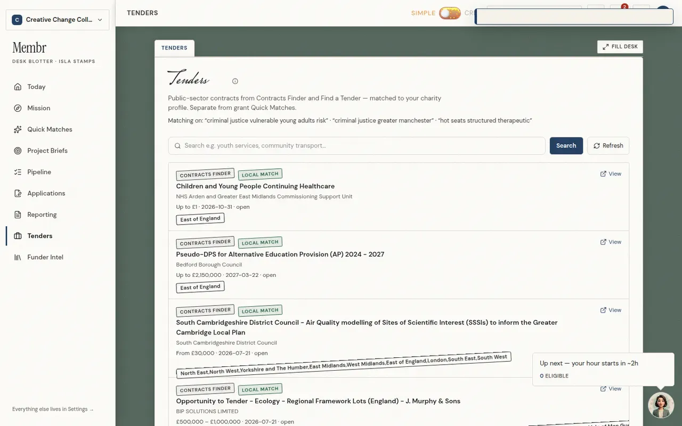Viewport: 682px width, 426px height.
Task: Open Project Briefs target icon
Action: point(18,151)
